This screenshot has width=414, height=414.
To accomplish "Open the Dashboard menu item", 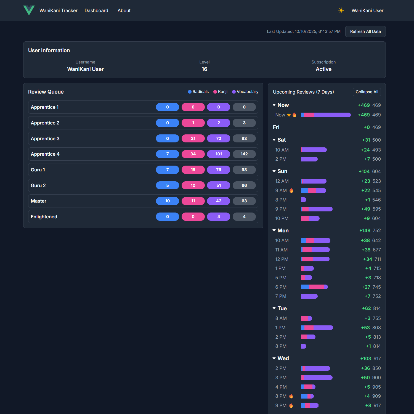I will [x=96, y=10].
